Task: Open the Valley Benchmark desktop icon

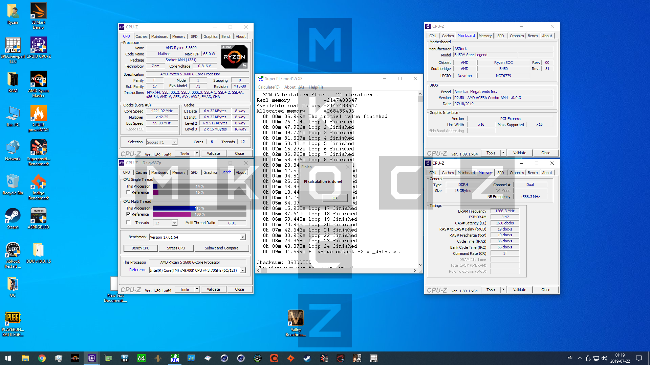Action: (296, 323)
